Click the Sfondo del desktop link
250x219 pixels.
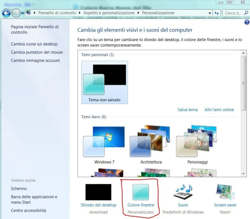pos(98,205)
